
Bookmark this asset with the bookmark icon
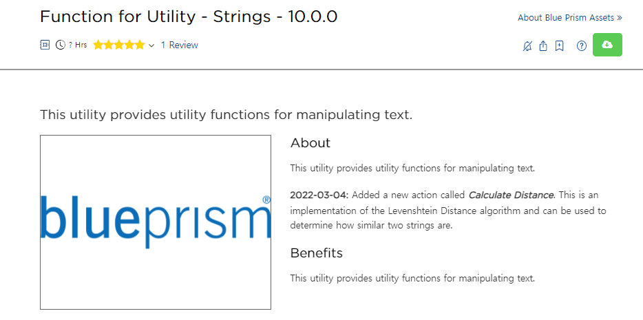click(x=560, y=46)
